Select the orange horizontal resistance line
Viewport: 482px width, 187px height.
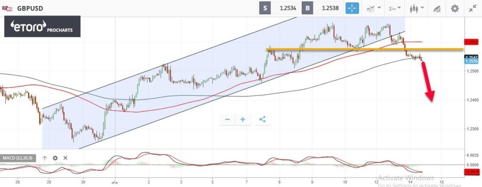tap(365, 49)
